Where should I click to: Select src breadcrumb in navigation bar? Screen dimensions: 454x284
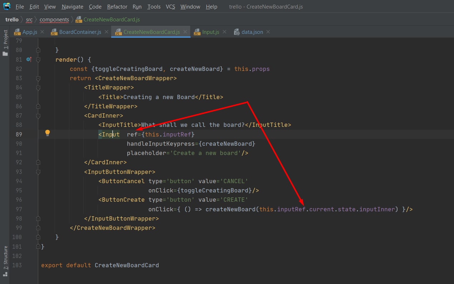pos(29,20)
